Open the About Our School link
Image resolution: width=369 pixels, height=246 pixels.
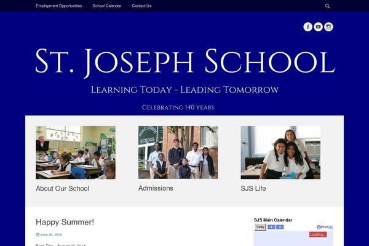(62, 188)
